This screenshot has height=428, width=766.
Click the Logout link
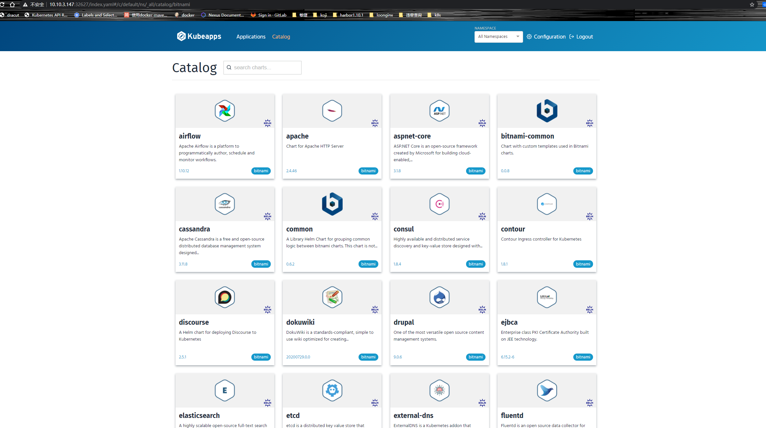[x=581, y=37]
